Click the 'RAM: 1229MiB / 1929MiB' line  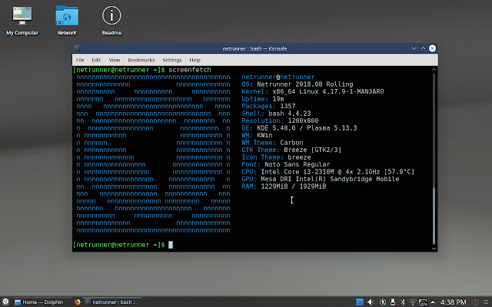tap(284, 187)
